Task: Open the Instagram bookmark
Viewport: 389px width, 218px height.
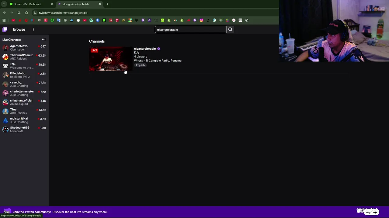Action: pyautogui.click(x=201, y=20)
